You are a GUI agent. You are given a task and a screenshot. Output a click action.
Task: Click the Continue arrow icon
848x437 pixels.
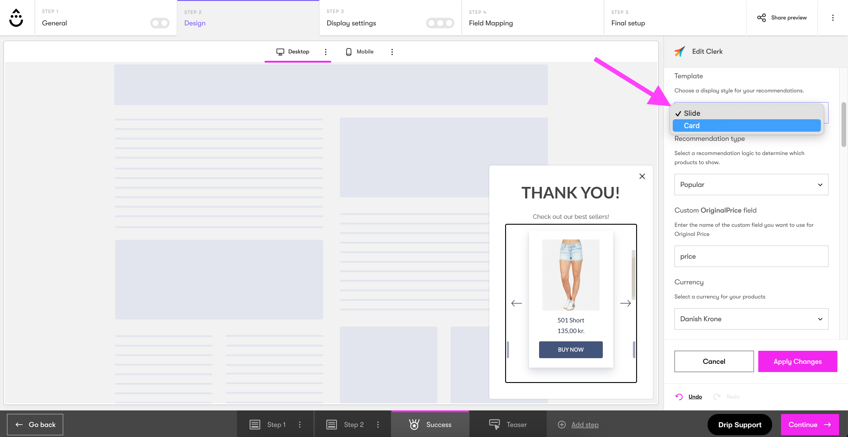[827, 425]
